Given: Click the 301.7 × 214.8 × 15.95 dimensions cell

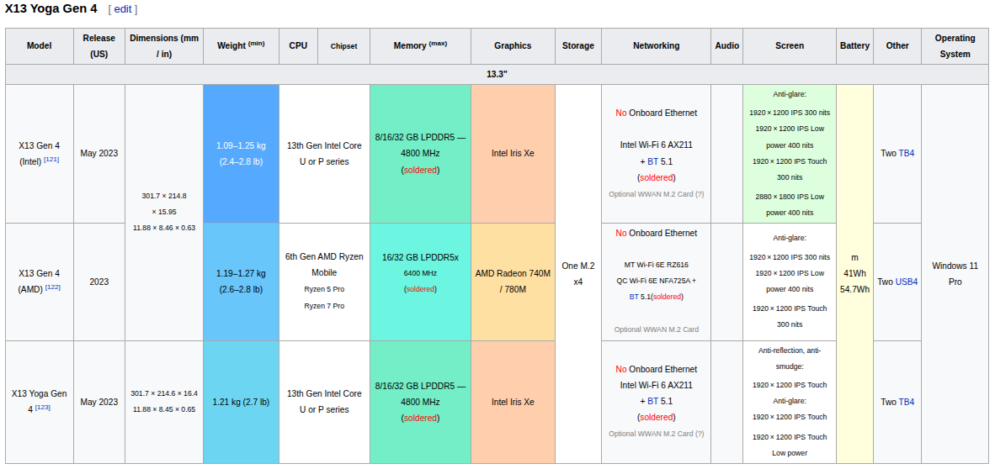Looking at the screenshot, I should [163, 213].
